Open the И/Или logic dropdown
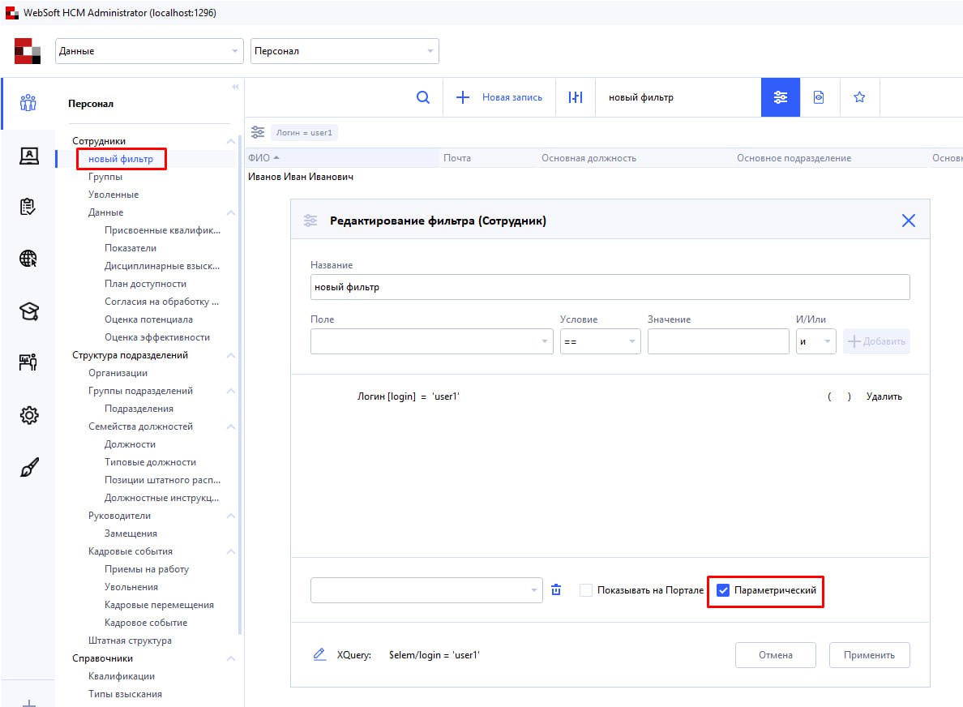The width and height of the screenshot is (963, 707). coord(815,341)
